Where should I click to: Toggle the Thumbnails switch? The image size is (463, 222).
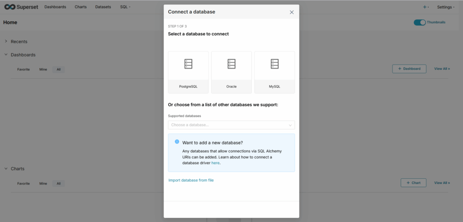pos(420,22)
